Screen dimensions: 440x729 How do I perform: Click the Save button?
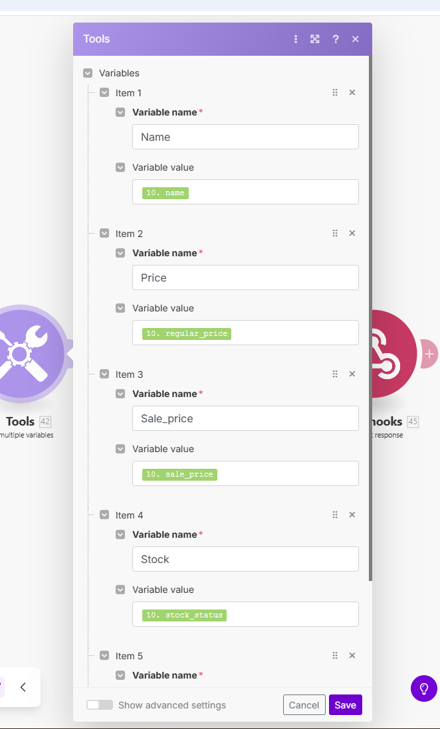[x=345, y=705]
